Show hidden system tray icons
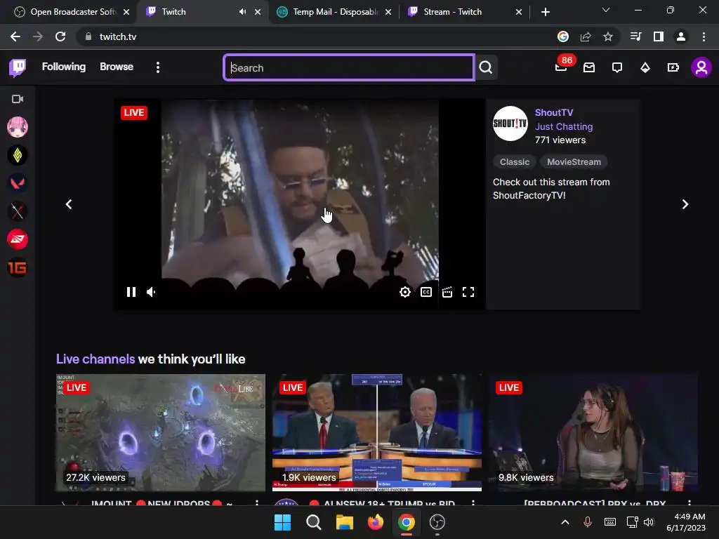Image resolution: width=719 pixels, height=539 pixels. tap(565, 522)
